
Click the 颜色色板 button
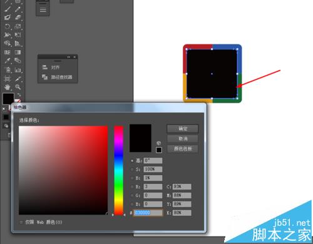coord(183,149)
